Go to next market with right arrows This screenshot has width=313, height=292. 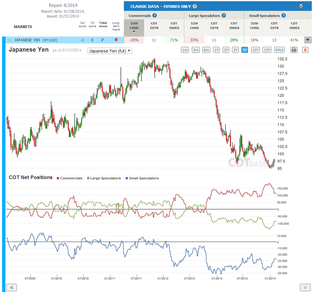305,287
